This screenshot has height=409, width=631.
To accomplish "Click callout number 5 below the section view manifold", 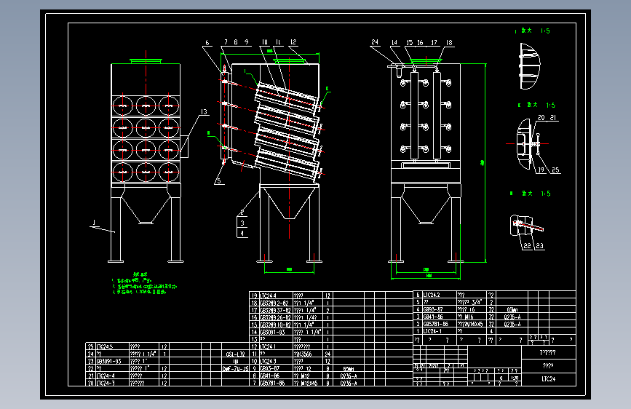I will [x=219, y=180].
